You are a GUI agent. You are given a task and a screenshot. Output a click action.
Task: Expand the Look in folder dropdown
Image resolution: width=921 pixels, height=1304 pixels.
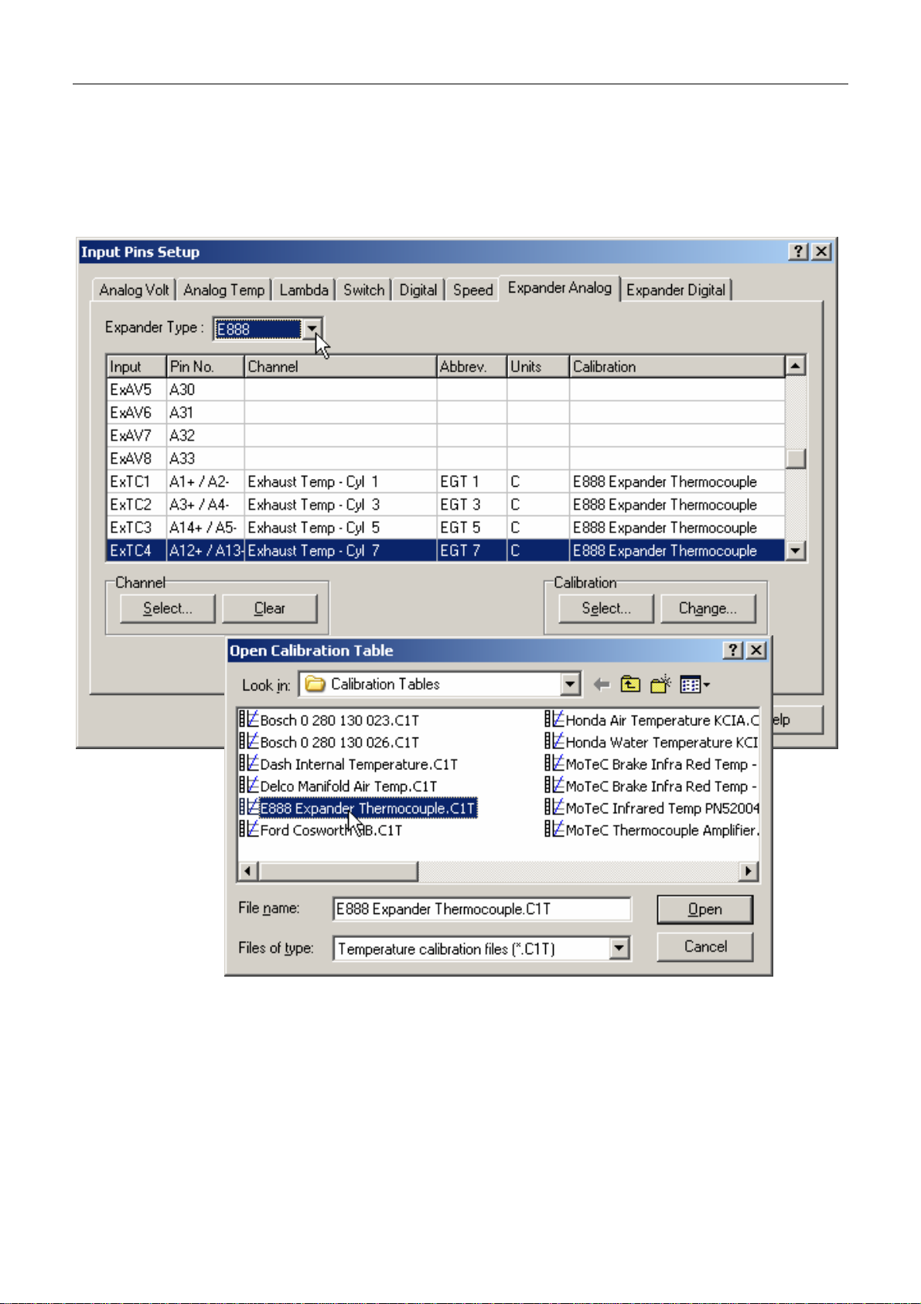571,684
